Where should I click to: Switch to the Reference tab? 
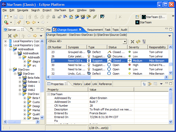pos(105,84)
